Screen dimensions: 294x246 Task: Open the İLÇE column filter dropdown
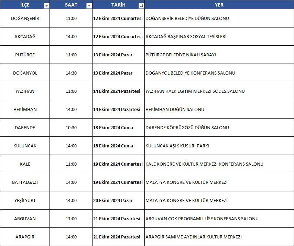click(x=46, y=5)
